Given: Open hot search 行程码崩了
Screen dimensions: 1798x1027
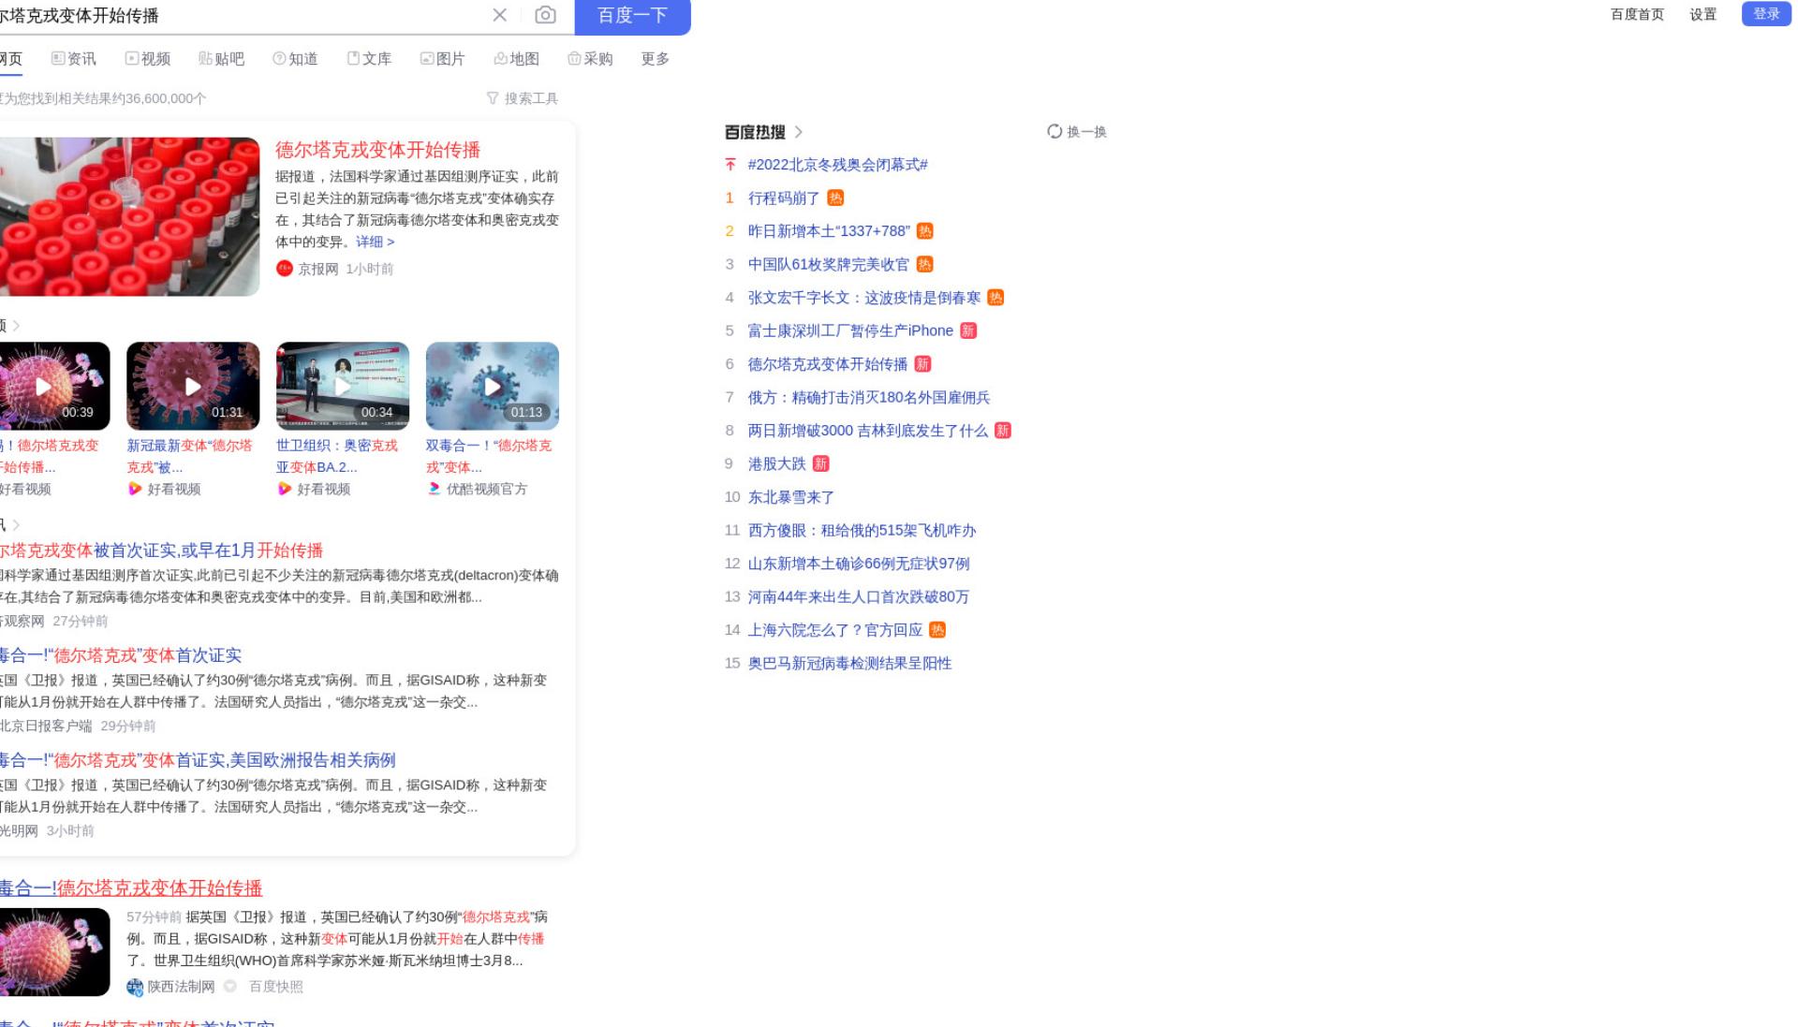Looking at the screenshot, I should (x=784, y=198).
